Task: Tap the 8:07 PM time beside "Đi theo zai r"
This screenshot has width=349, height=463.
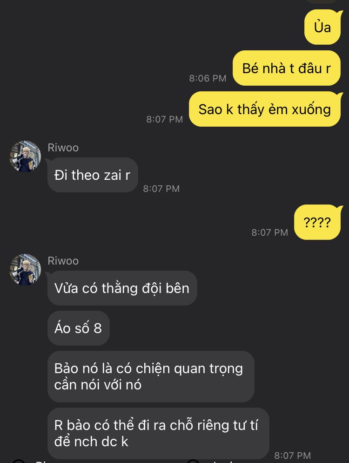Action: pyautogui.click(x=161, y=189)
